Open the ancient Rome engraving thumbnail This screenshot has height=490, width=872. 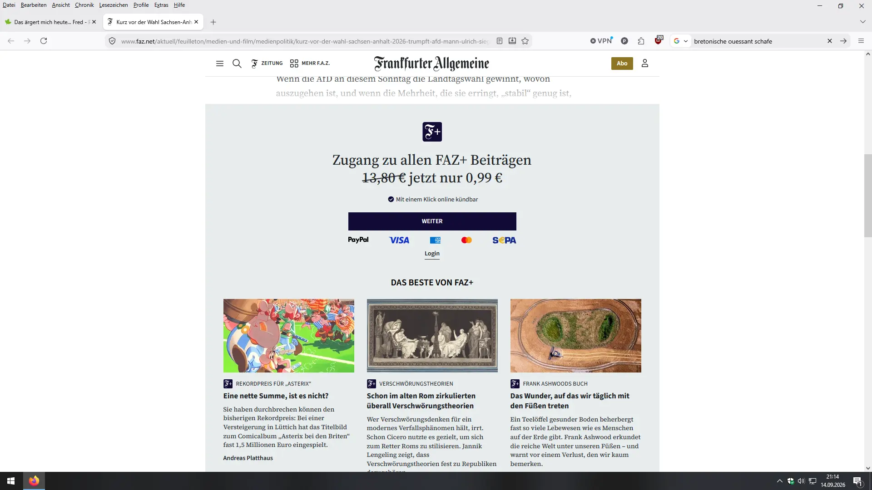coord(432,336)
